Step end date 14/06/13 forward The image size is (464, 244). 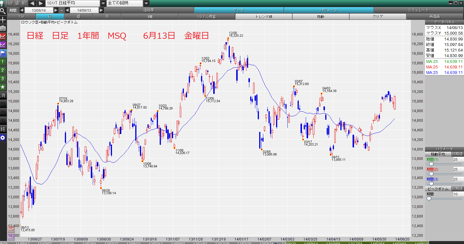click(x=101, y=10)
